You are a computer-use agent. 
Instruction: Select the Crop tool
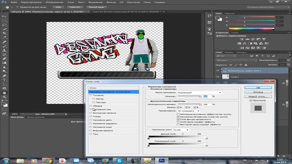click(x=4, y=33)
